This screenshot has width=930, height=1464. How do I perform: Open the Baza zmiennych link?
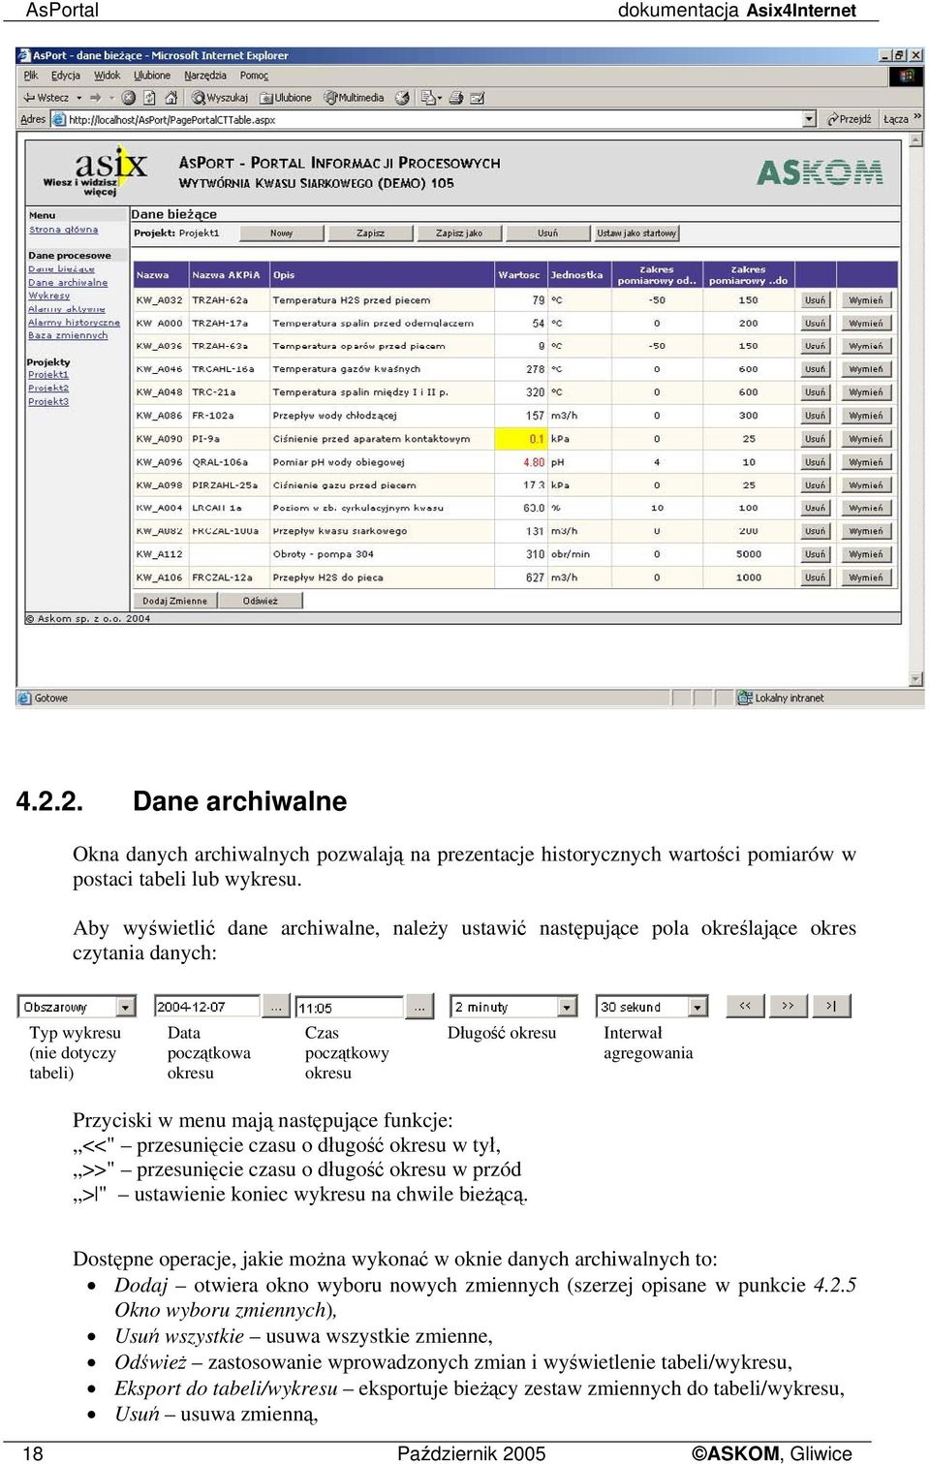pos(68,335)
